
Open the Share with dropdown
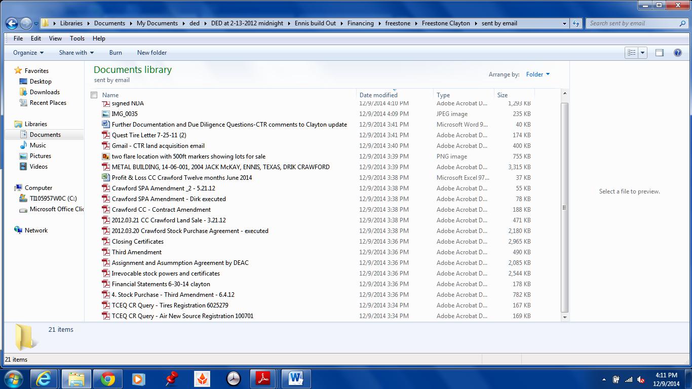click(76, 53)
